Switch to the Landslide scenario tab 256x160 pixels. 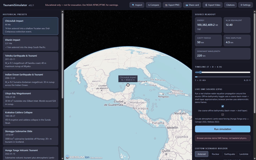tap(244, 154)
